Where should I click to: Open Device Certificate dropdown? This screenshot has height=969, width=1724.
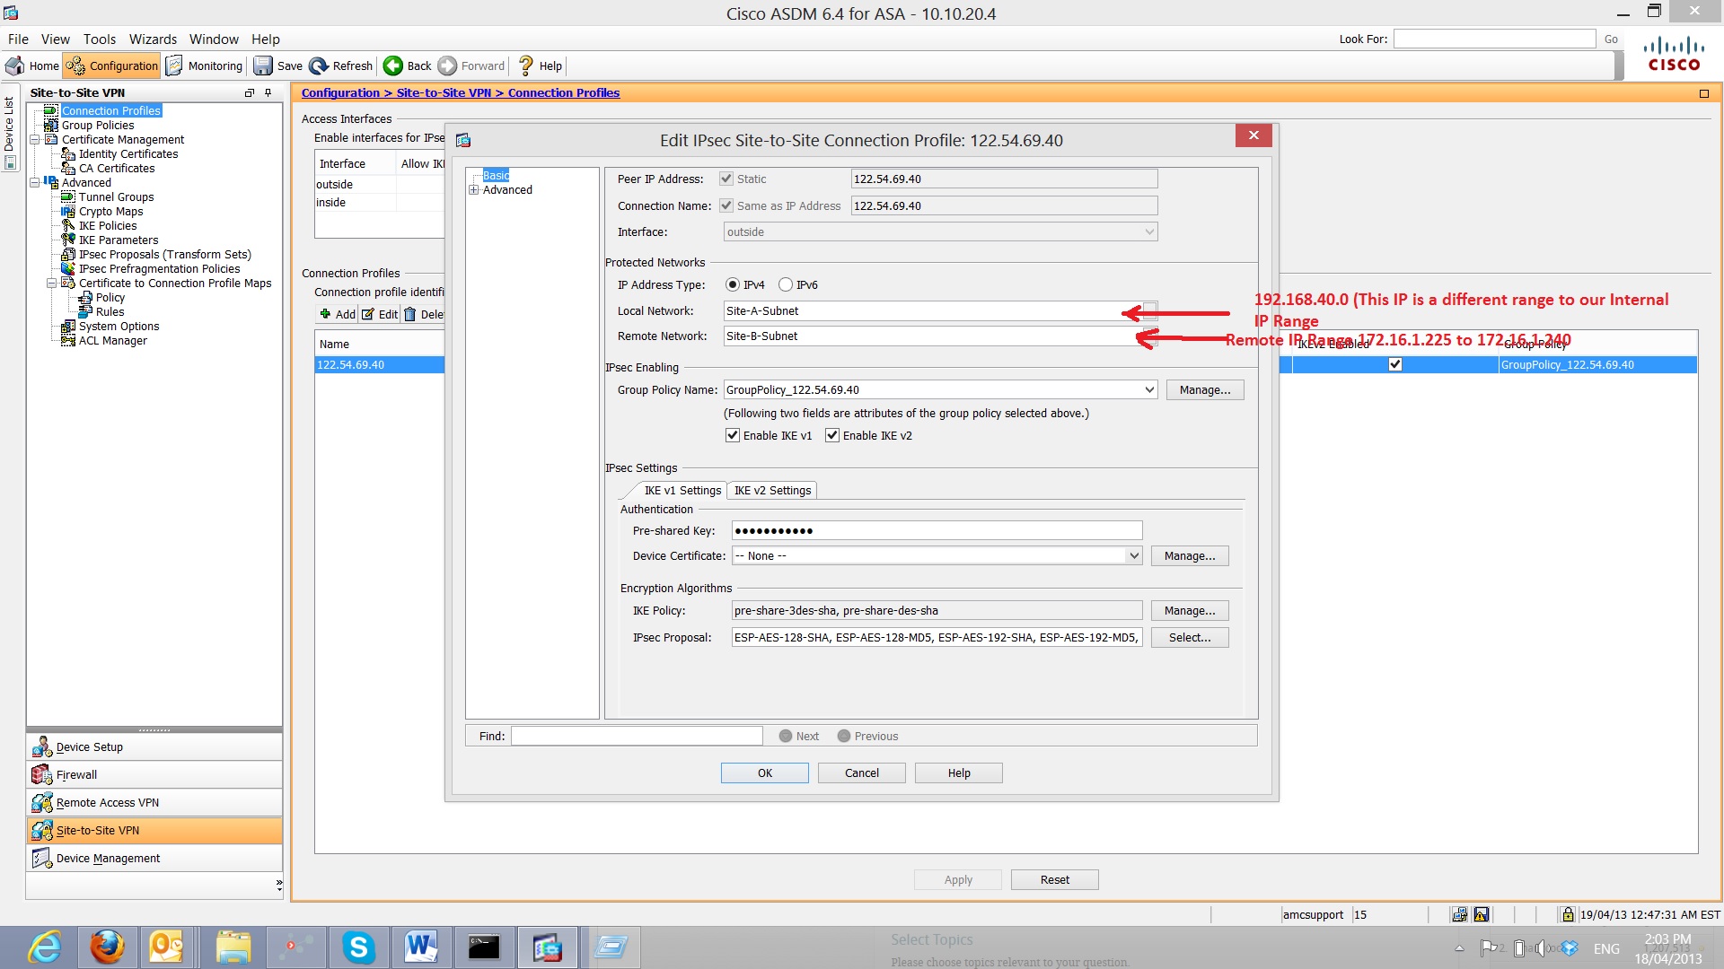(1134, 555)
